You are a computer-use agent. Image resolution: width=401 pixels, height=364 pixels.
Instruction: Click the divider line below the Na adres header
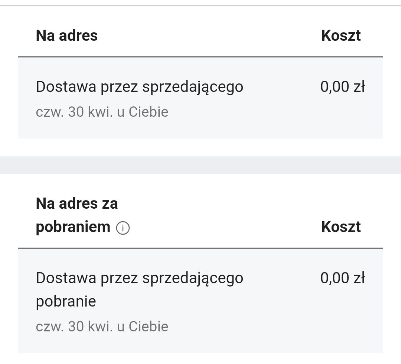[200, 57]
